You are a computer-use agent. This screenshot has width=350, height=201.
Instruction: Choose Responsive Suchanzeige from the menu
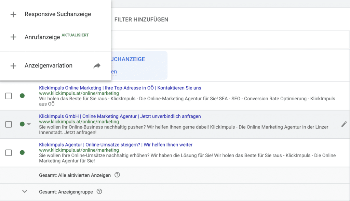tap(58, 14)
